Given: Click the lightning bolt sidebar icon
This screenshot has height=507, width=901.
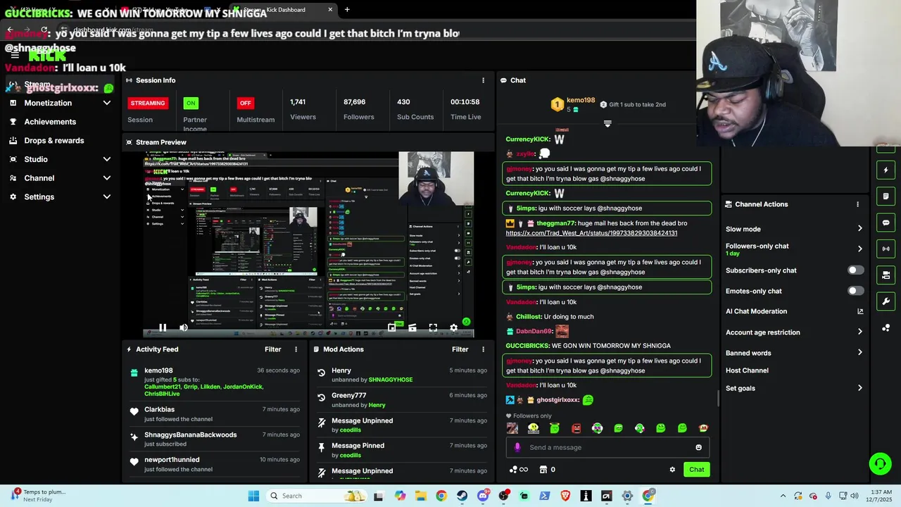Looking at the screenshot, I should [886, 170].
